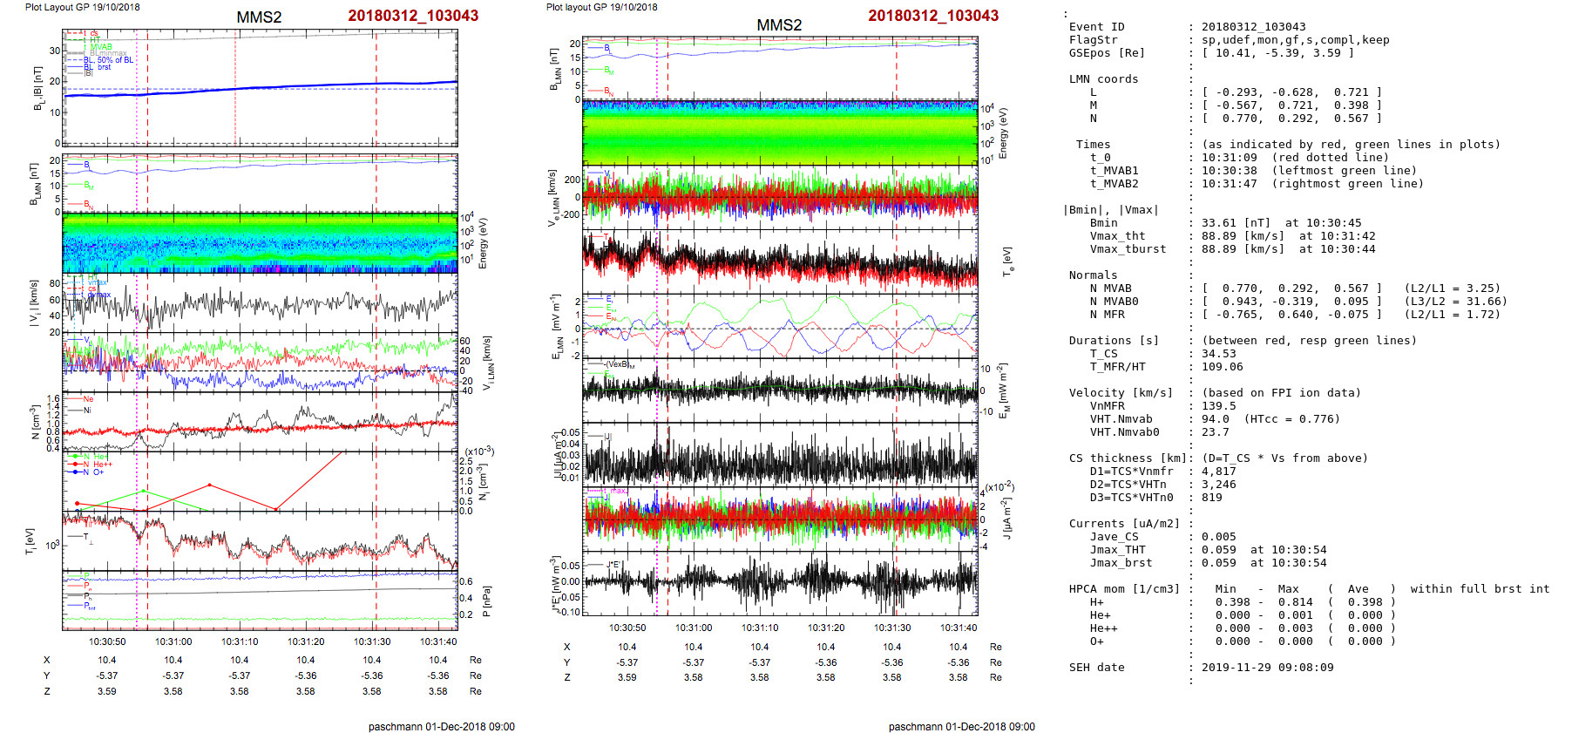Image resolution: width=1572 pixels, height=733 pixels.
Task: Click the middle plot's red 20180312_103043 title
Action: (933, 16)
